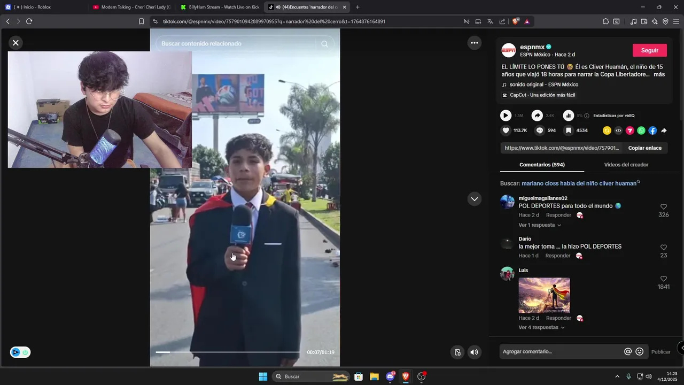Open the espnmx username link
Screen dimensions: 684x385
[x=532, y=47]
